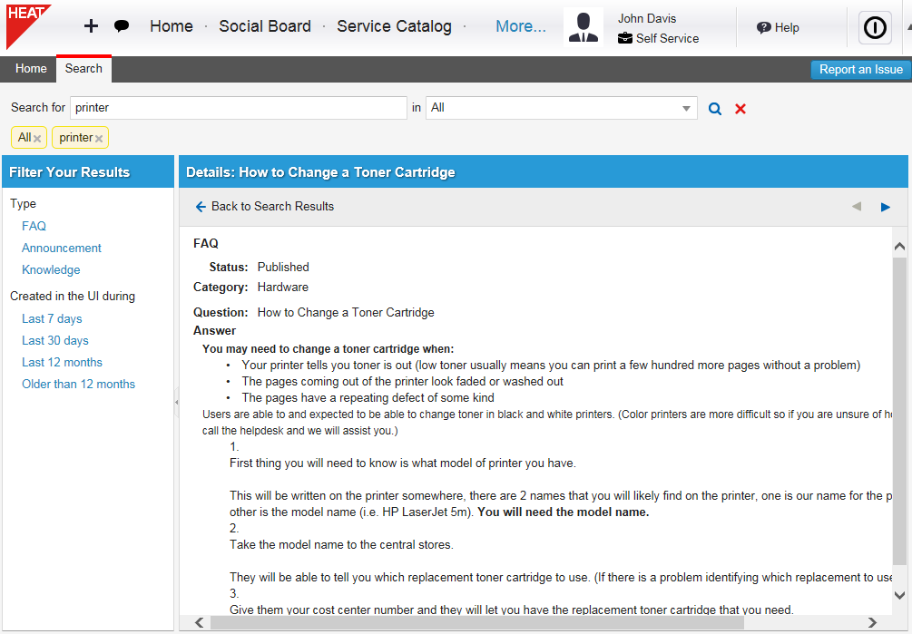Image resolution: width=912 pixels, height=634 pixels.
Task: Click the question text 'How to Change a Toner Cartridge'
Action: pos(346,313)
